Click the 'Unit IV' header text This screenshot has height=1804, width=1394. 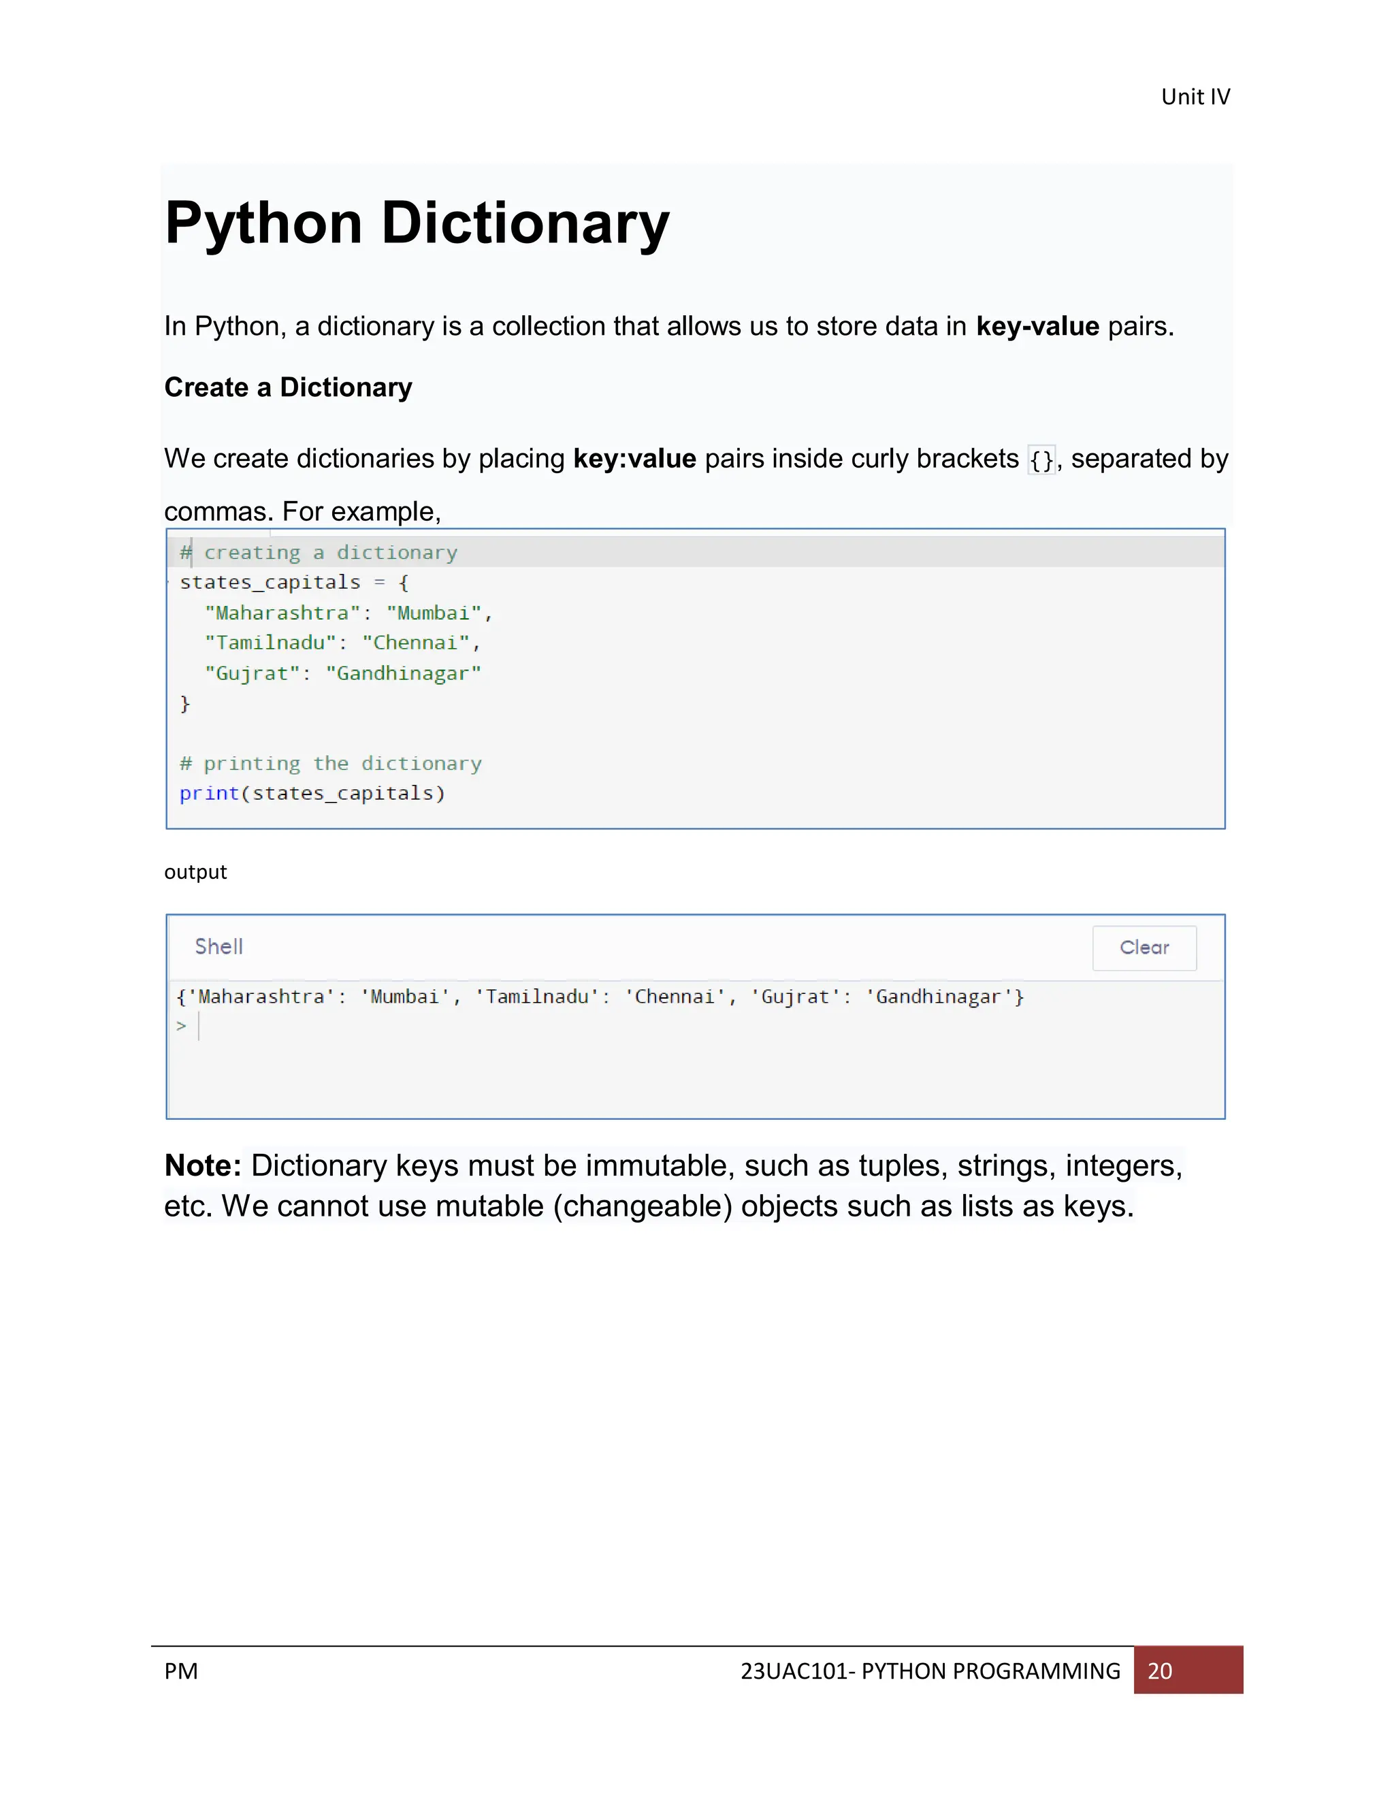[1195, 97]
